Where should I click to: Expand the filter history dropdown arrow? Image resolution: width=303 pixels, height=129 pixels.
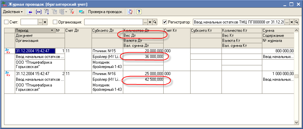click(x=66, y=12)
